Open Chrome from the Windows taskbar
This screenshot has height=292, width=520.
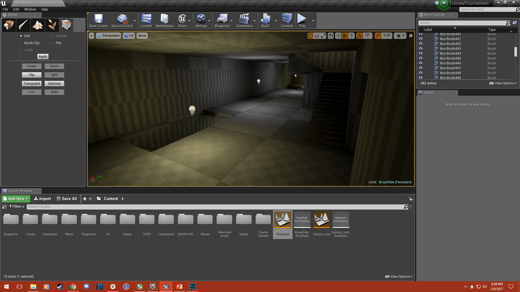pos(73,286)
